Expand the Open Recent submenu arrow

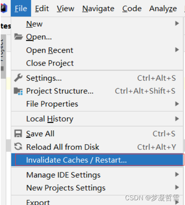tap(177, 50)
